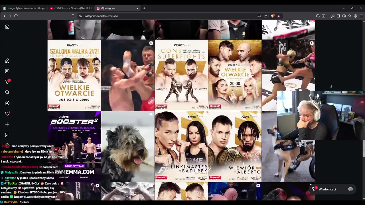
Task: Close the Instagram tab
Action: click(x=137, y=8)
